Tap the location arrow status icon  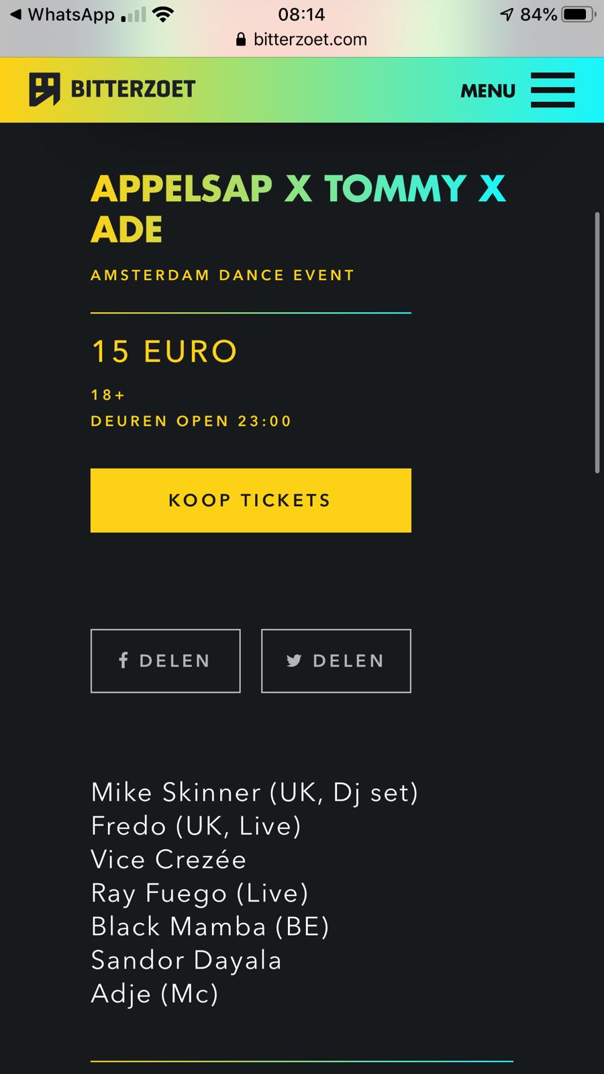pyautogui.click(x=507, y=14)
